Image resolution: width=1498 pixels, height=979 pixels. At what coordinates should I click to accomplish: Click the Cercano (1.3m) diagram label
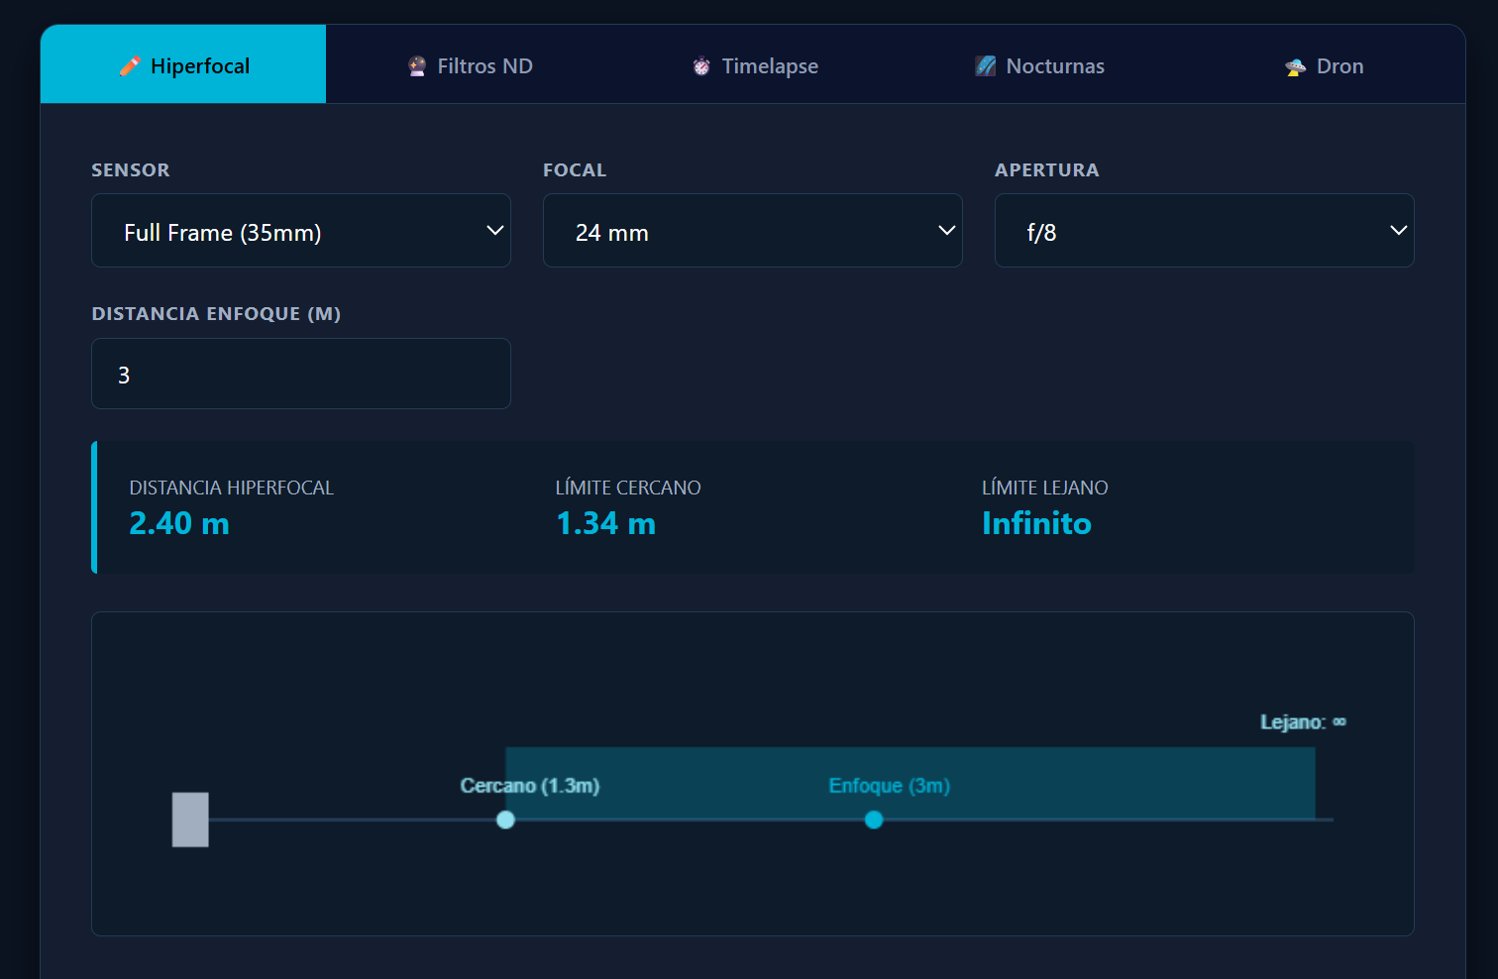pyautogui.click(x=530, y=786)
